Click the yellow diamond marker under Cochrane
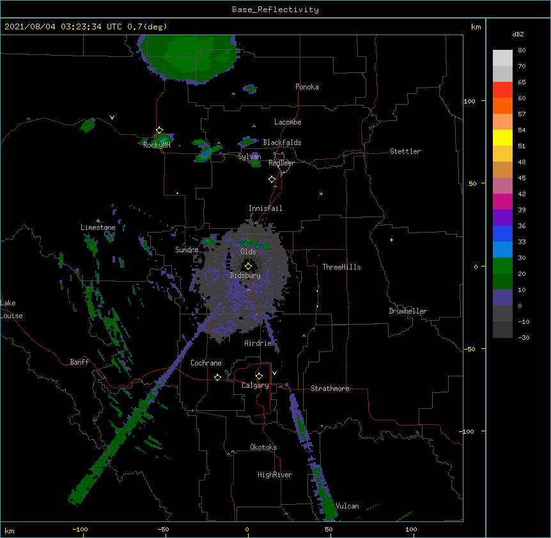The height and width of the screenshot is (538, 551). coord(217,377)
